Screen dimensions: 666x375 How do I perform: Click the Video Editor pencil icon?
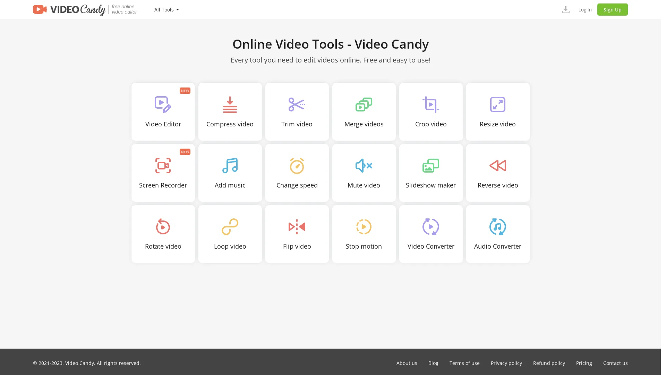click(163, 105)
